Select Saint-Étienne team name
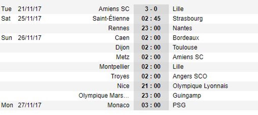This screenshot has width=258, height=115. [x=111, y=18]
